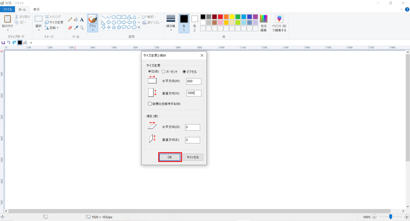The image size is (410, 221).
Task: Click the help question mark icon
Action: pyautogui.click(x=406, y=10)
